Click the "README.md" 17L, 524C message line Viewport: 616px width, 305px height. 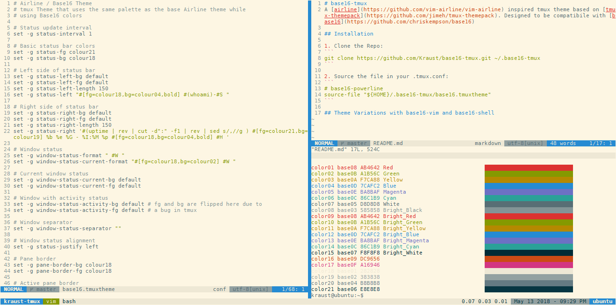coord(345,149)
